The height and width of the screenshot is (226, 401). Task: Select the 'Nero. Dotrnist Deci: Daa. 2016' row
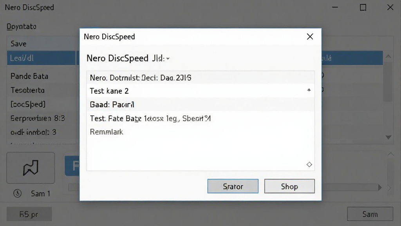click(200, 78)
